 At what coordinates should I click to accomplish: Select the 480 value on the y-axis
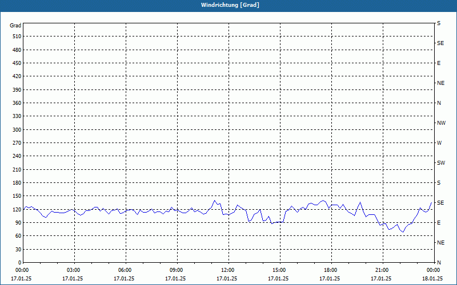17,50
